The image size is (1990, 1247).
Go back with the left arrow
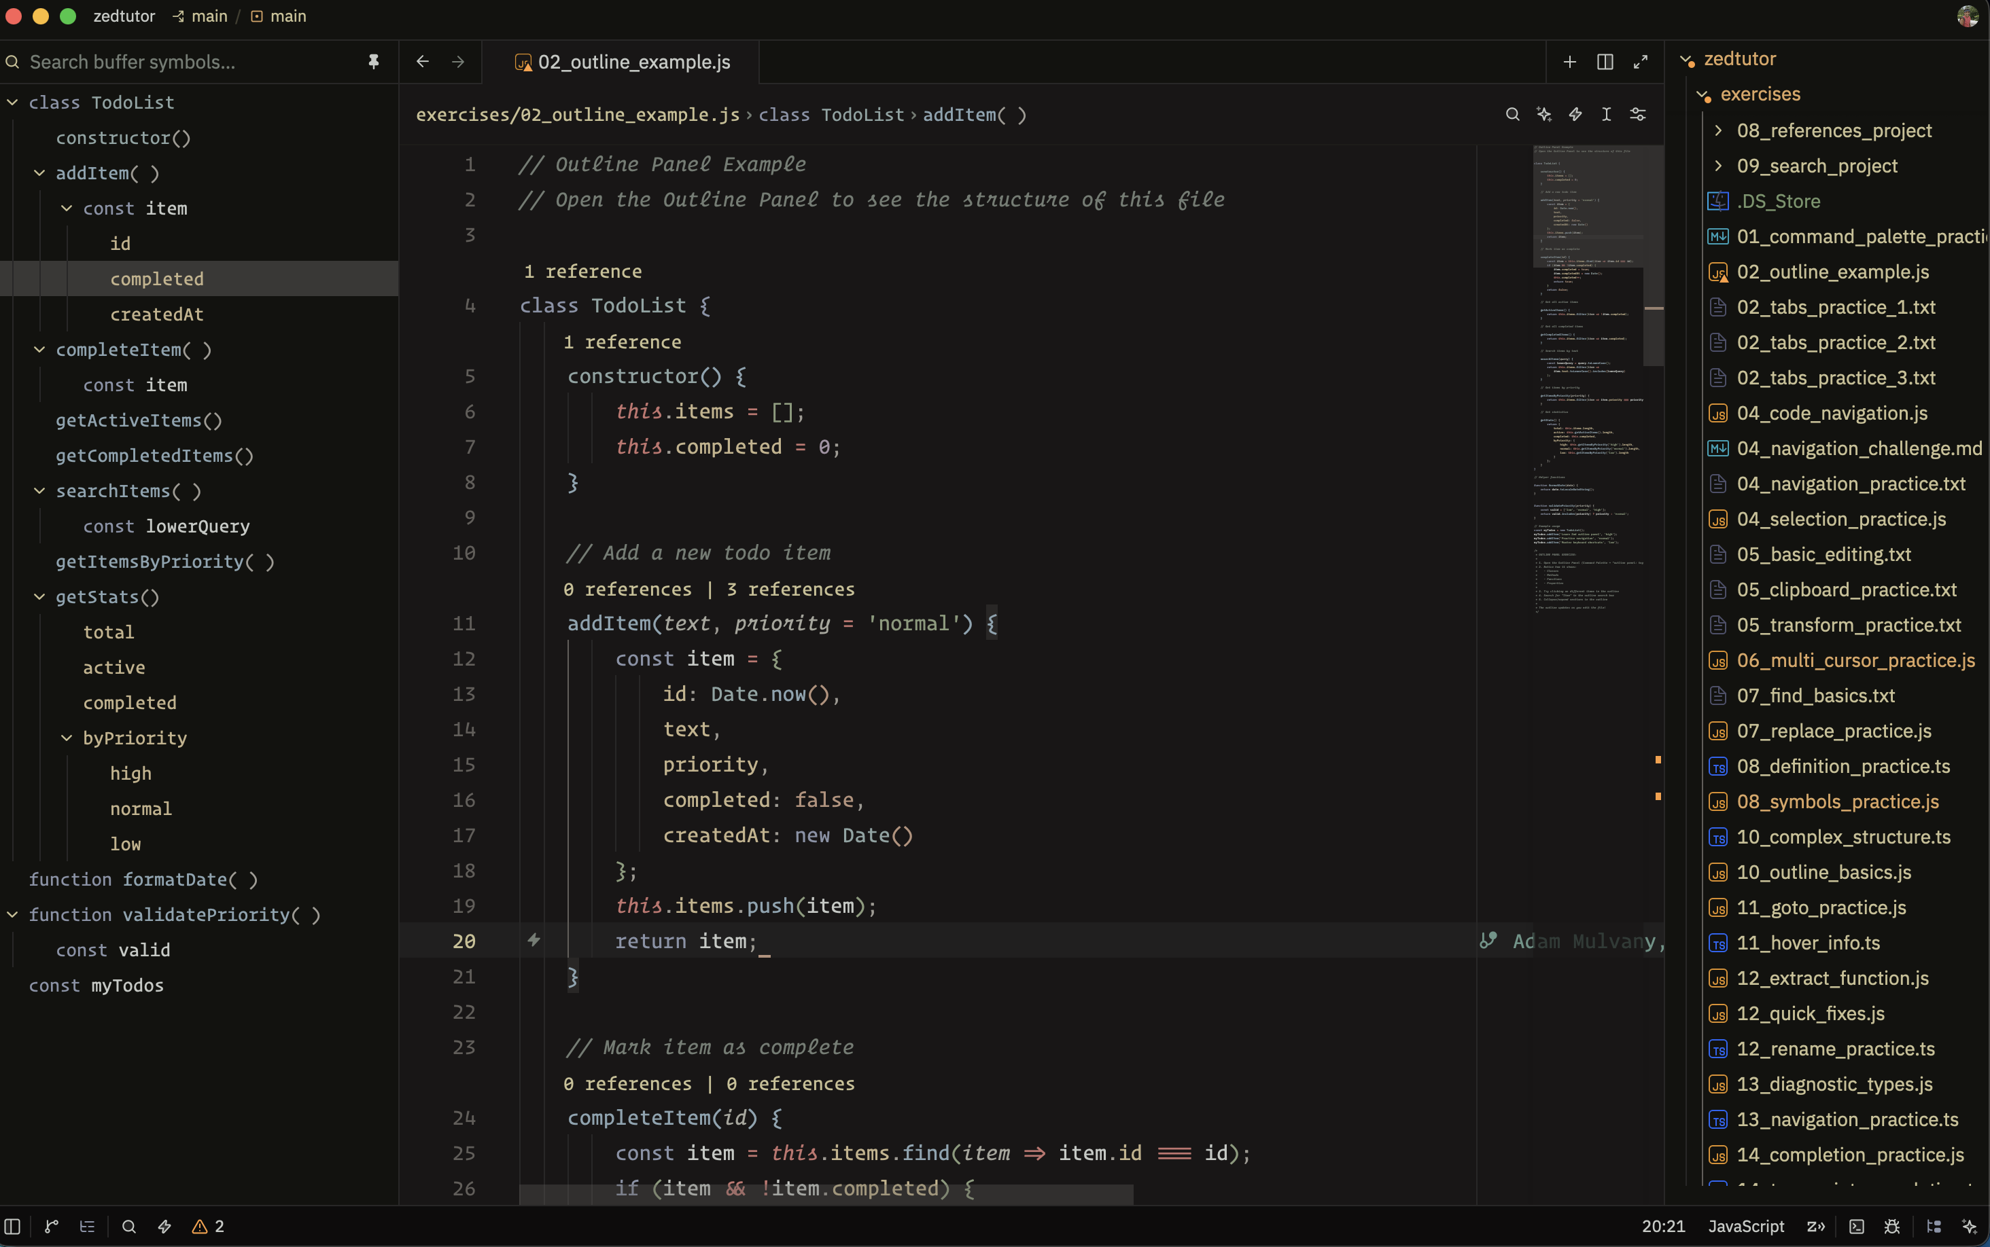point(423,62)
